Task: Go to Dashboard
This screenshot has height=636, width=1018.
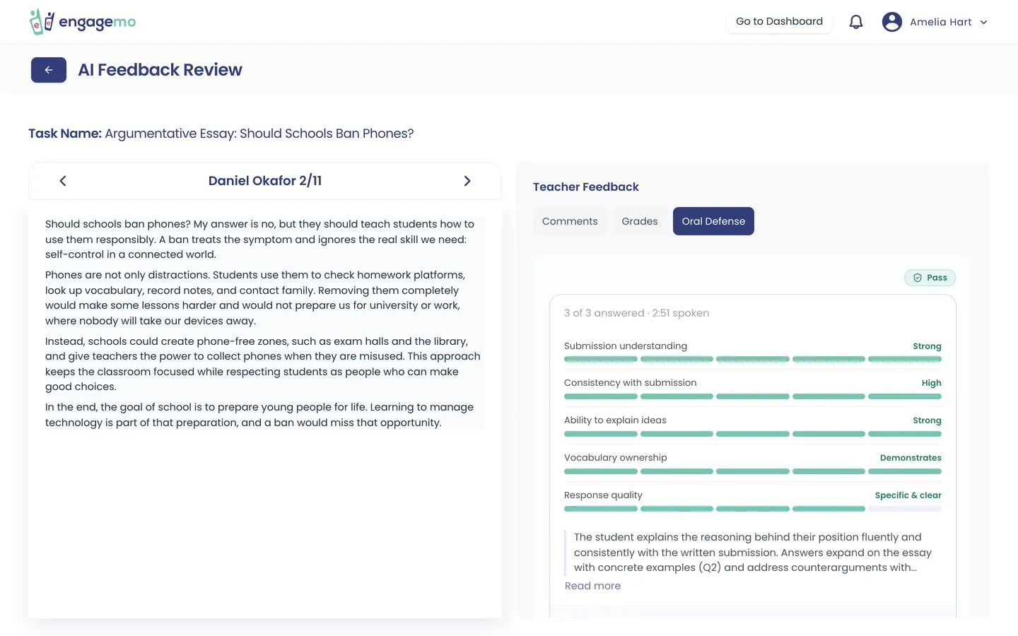Action: click(x=779, y=22)
